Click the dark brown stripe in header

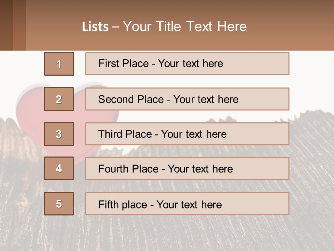pyautogui.click(x=6, y=25)
